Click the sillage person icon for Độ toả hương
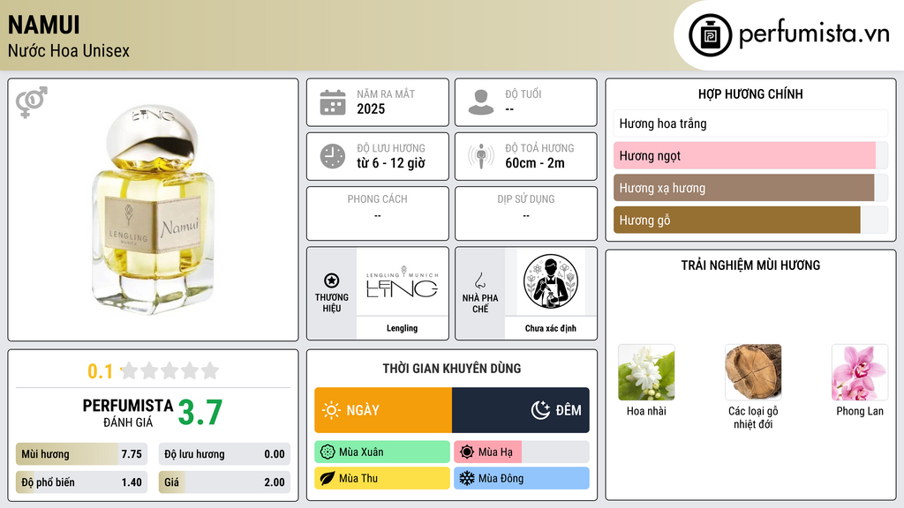The height and width of the screenshot is (508, 904). pyautogui.click(x=481, y=156)
